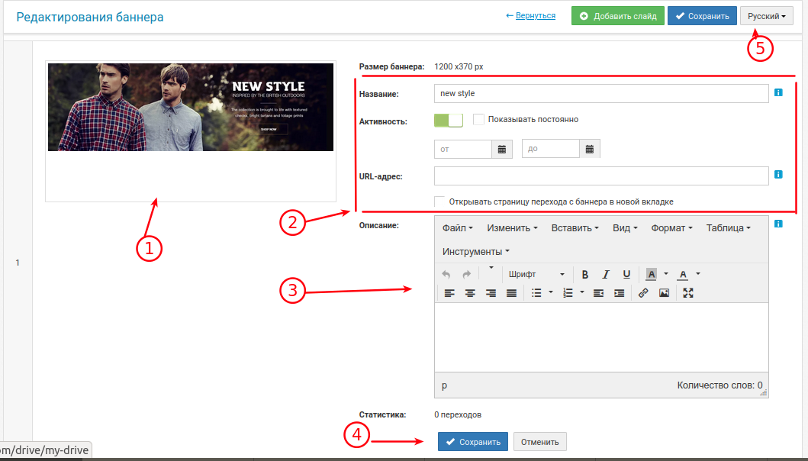
Task: Click the green Добавить слайд button
Action: tap(618, 16)
